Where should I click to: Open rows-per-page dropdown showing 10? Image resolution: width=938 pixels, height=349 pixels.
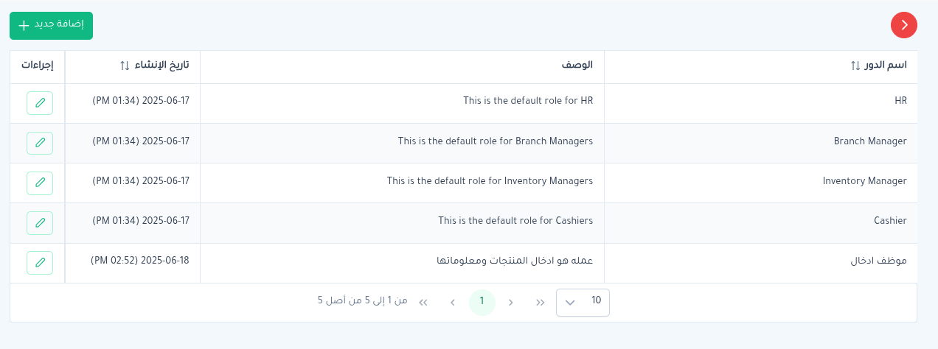(583, 302)
